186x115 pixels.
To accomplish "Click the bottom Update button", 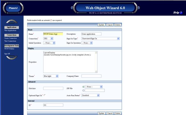I will coord(102,113).
